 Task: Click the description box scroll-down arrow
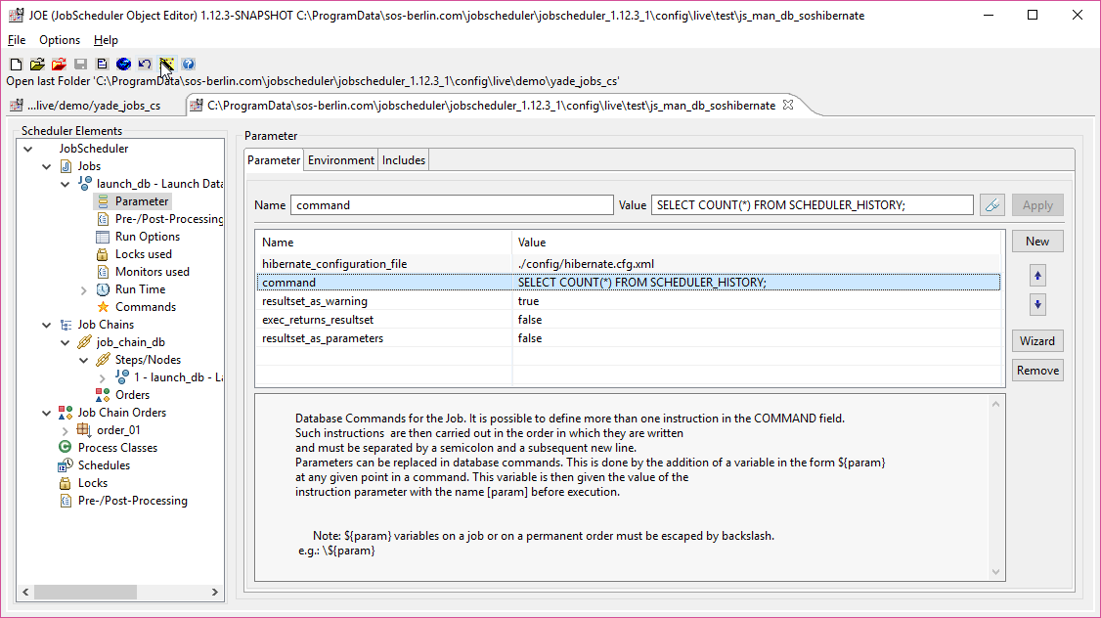point(995,572)
